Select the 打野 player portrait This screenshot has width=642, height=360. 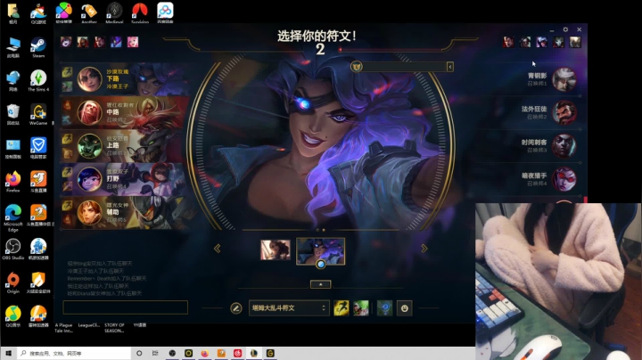coord(89,179)
